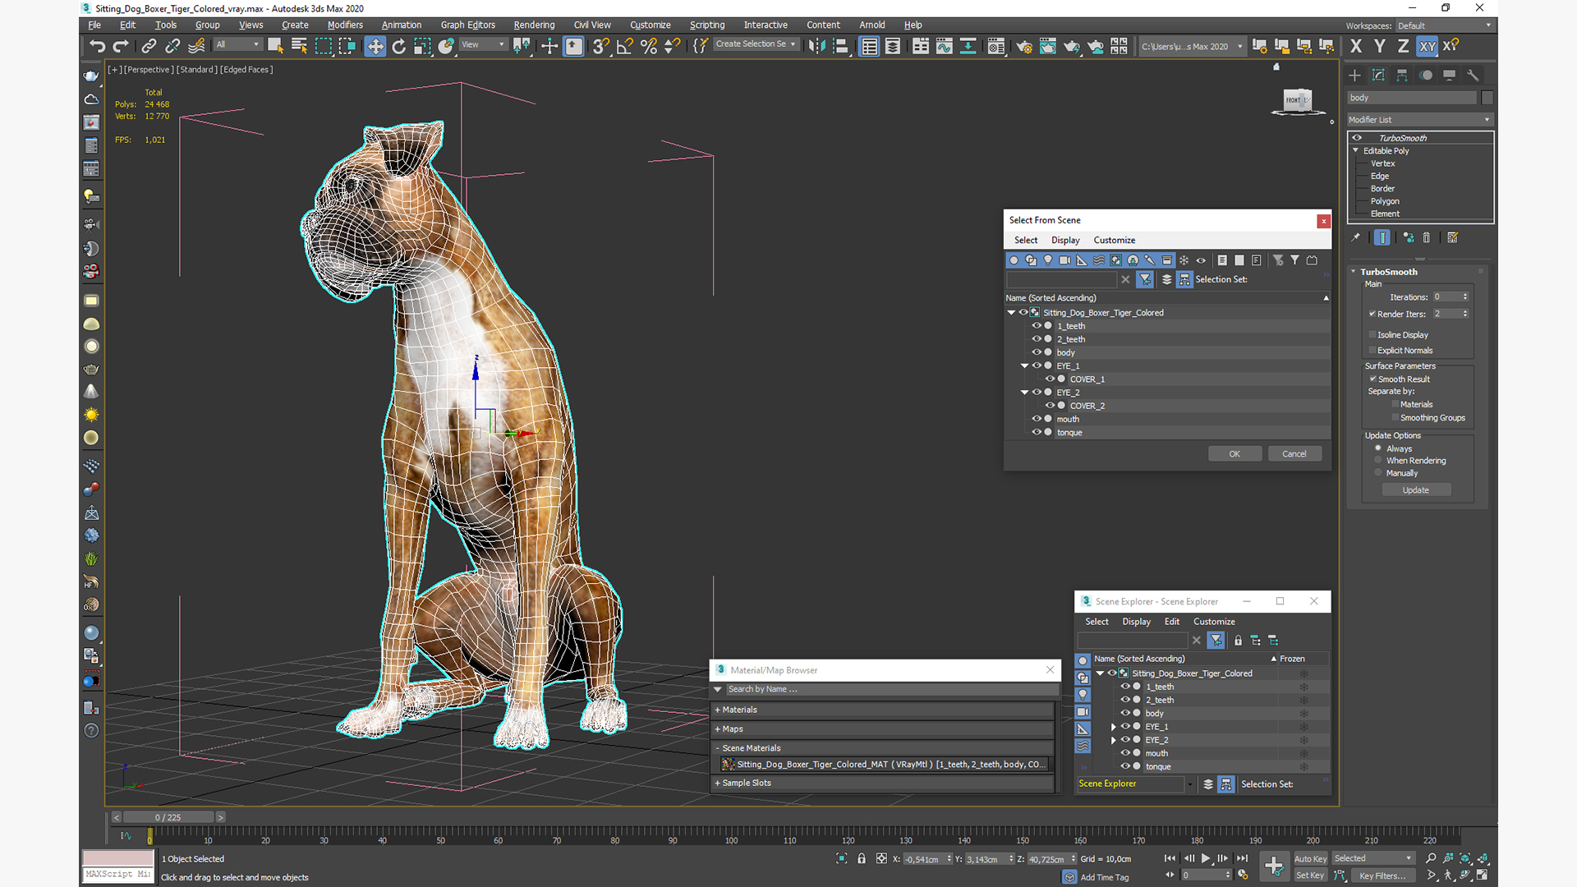Restrict transform to XY plane
Screen dimensions: 1577x887
coord(1428,46)
